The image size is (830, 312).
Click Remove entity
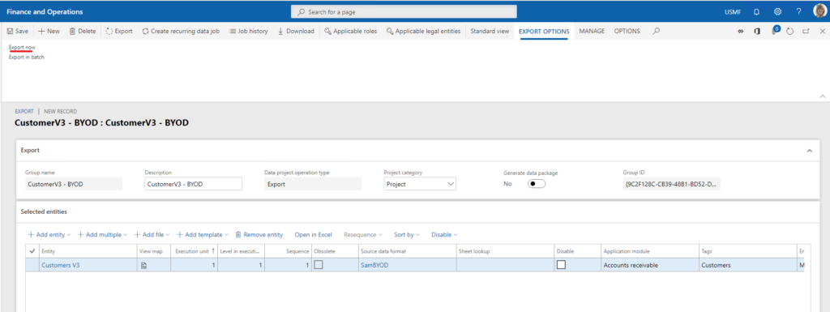point(259,234)
